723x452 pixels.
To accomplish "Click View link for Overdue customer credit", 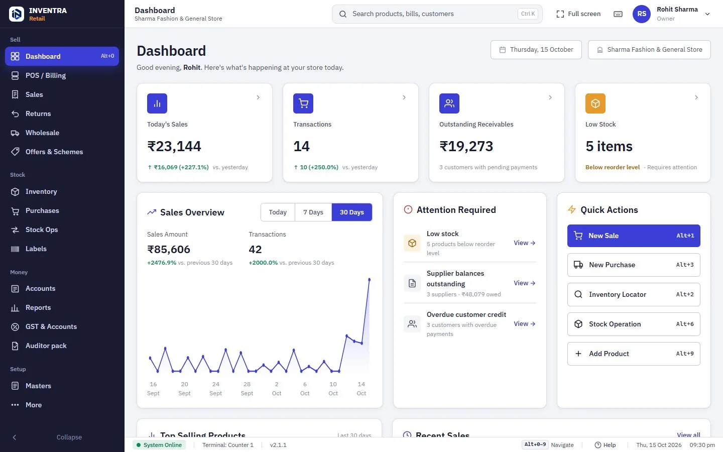I will point(525,324).
